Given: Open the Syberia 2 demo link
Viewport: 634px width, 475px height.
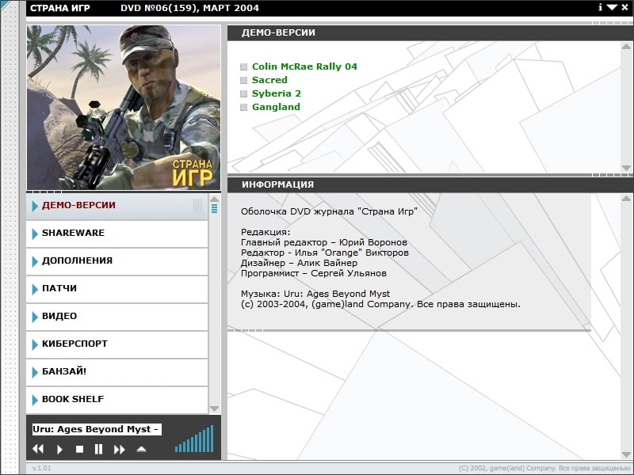Looking at the screenshot, I should [277, 93].
